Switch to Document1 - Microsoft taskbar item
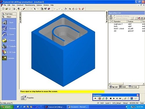145x109 pixels. pyautogui.click(x=78, y=107)
